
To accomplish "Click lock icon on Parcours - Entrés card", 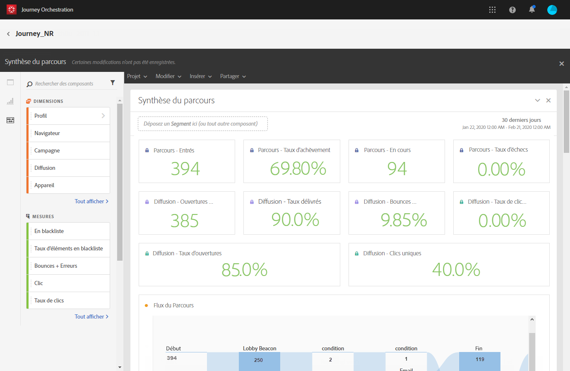I will (147, 150).
